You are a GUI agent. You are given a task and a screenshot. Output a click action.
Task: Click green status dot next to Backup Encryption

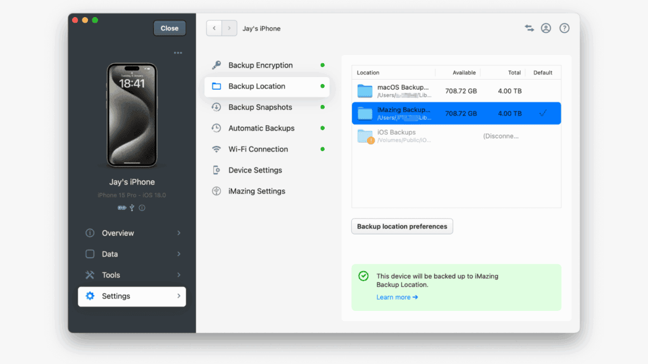coord(323,65)
